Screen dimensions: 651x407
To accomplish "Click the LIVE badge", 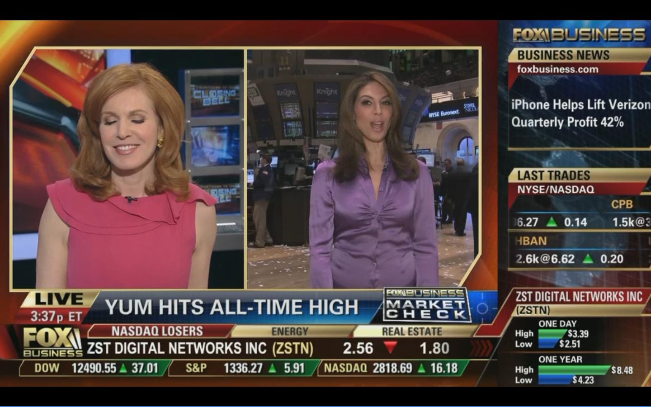I will [59, 299].
